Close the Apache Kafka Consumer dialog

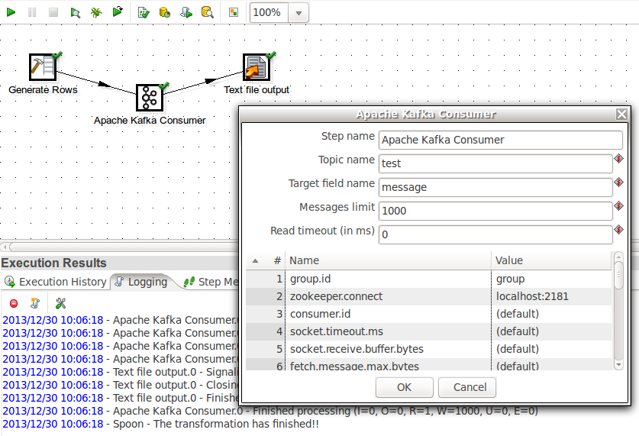pos(621,114)
